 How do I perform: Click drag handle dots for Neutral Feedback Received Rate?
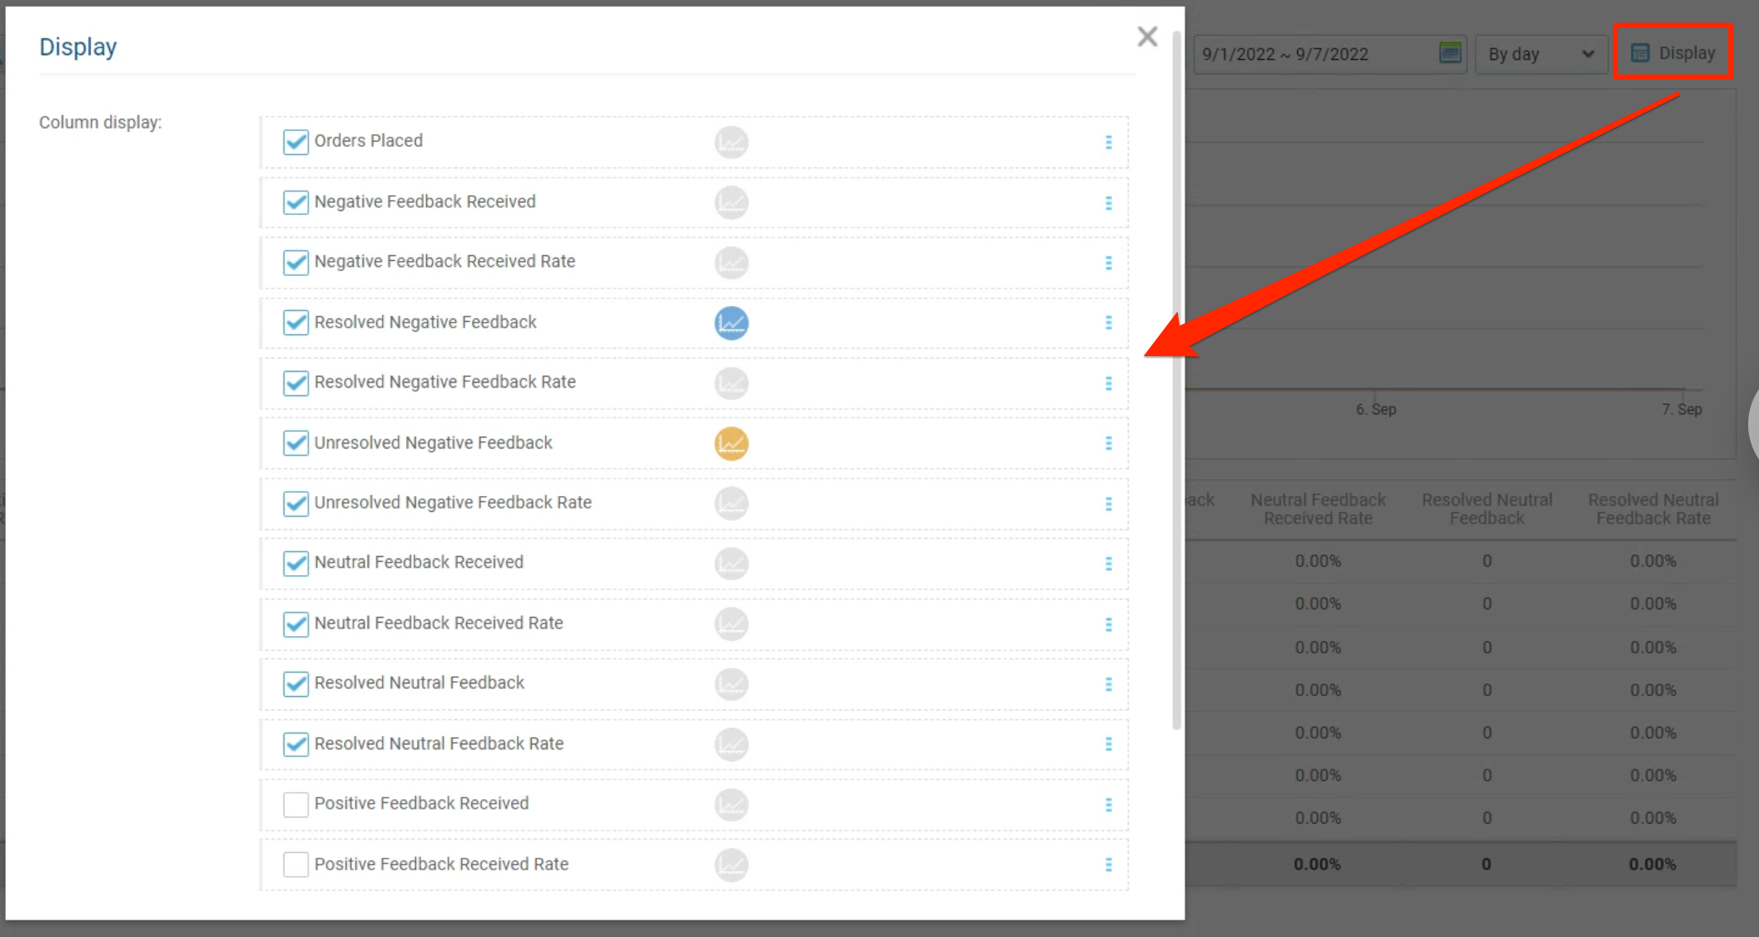point(1108,624)
